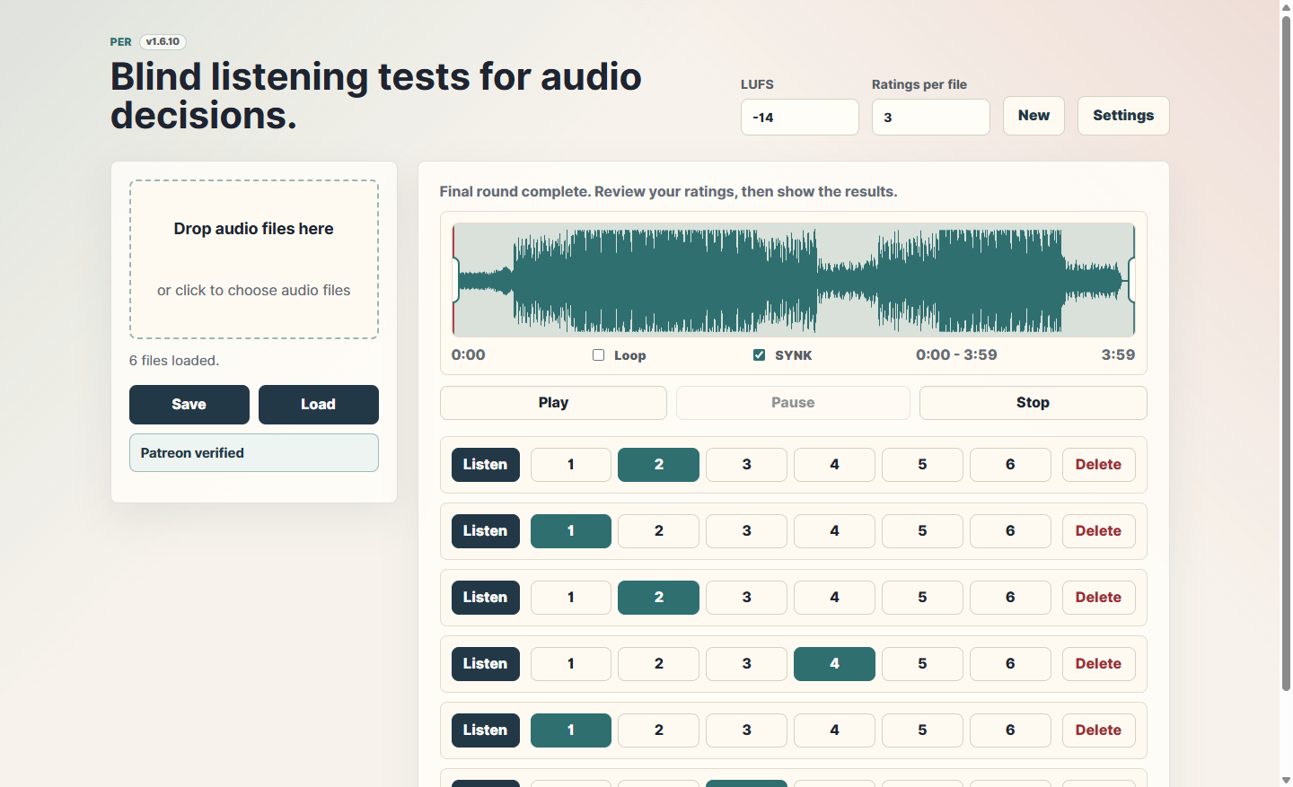Click the Play button
Viewport: 1293px width, 787px height.
point(553,403)
